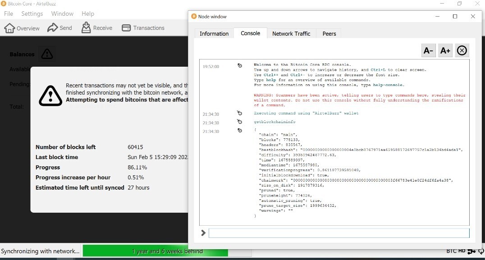Viewport: 485px width, 260px height.
Task: Click the large warning icon in the sync overlay
Action: point(50,96)
